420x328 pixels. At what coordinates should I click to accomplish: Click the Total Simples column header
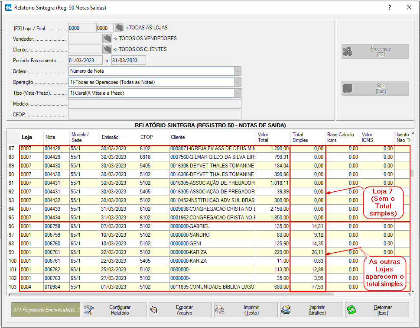(x=308, y=138)
